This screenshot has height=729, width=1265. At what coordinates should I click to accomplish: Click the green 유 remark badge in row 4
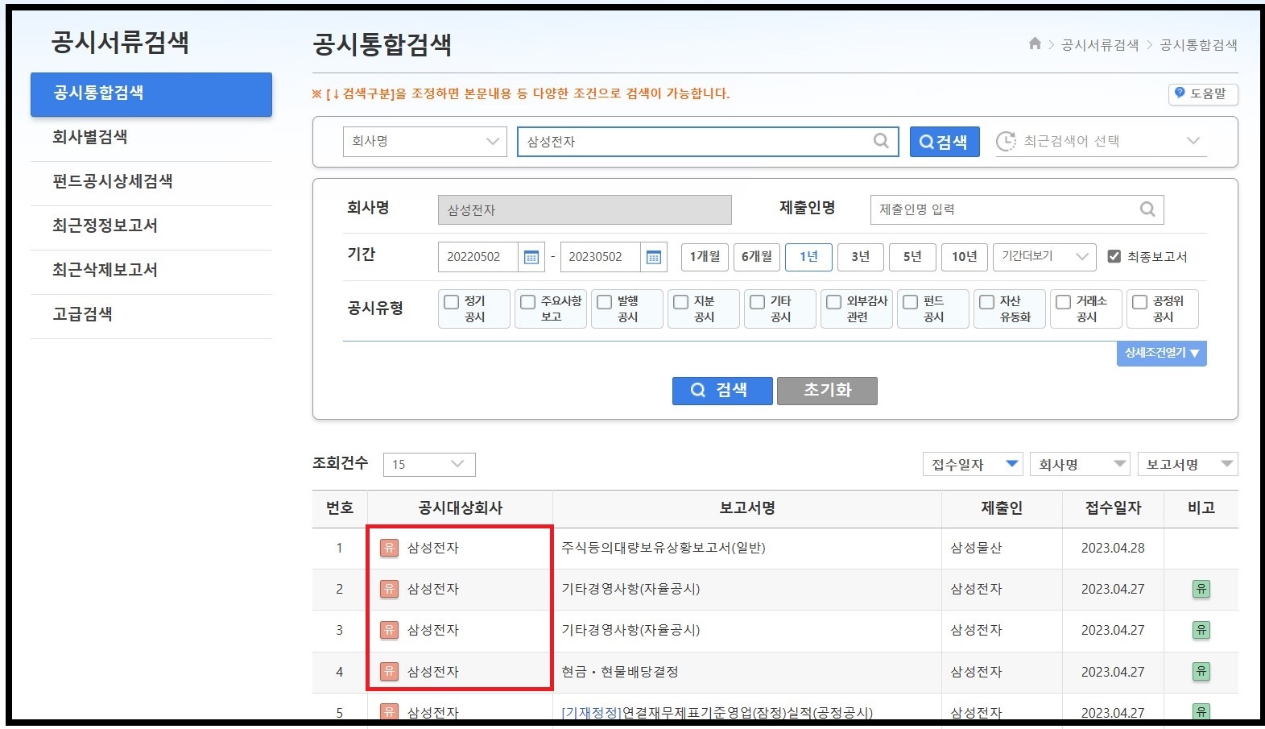tap(1201, 671)
